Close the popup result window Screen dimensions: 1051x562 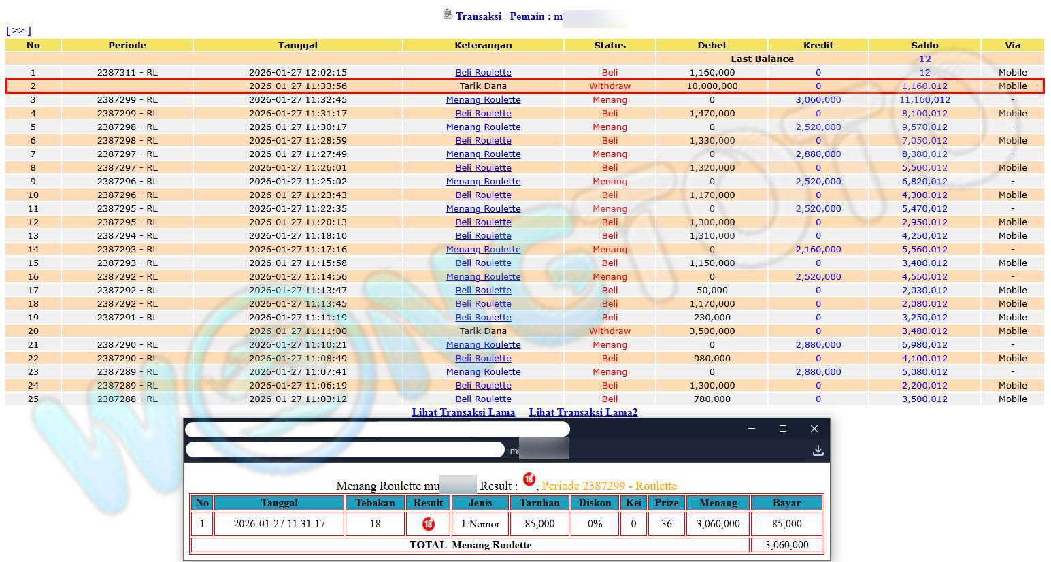[x=814, y=429]
